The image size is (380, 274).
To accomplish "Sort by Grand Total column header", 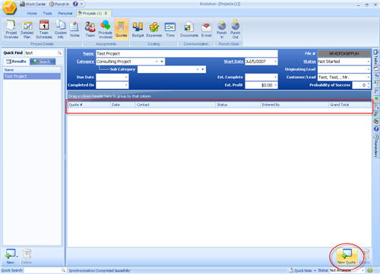I will click(x=350, y=105).
